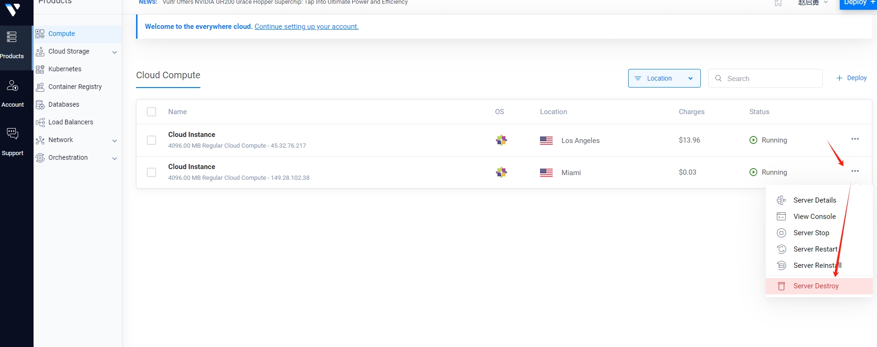Click the Name column header
Image resolution: width=877 pixels, height=347 pixels.
click(178, 112)
